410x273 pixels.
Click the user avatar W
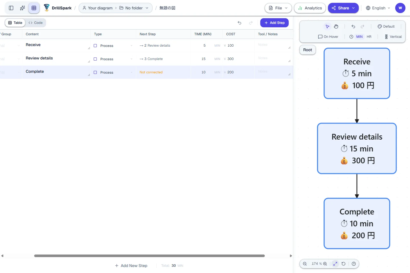[400, 8]
